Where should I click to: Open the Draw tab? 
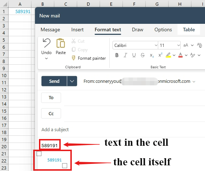pyautogui.click(x=137, y=30)
